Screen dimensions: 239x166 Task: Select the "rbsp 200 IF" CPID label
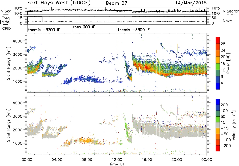tap(84, 27)
